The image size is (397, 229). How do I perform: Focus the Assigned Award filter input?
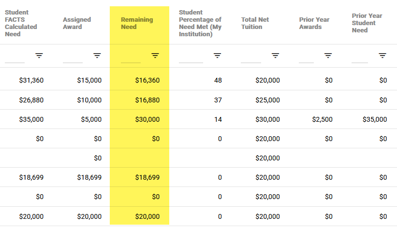(x=73, y=57)
